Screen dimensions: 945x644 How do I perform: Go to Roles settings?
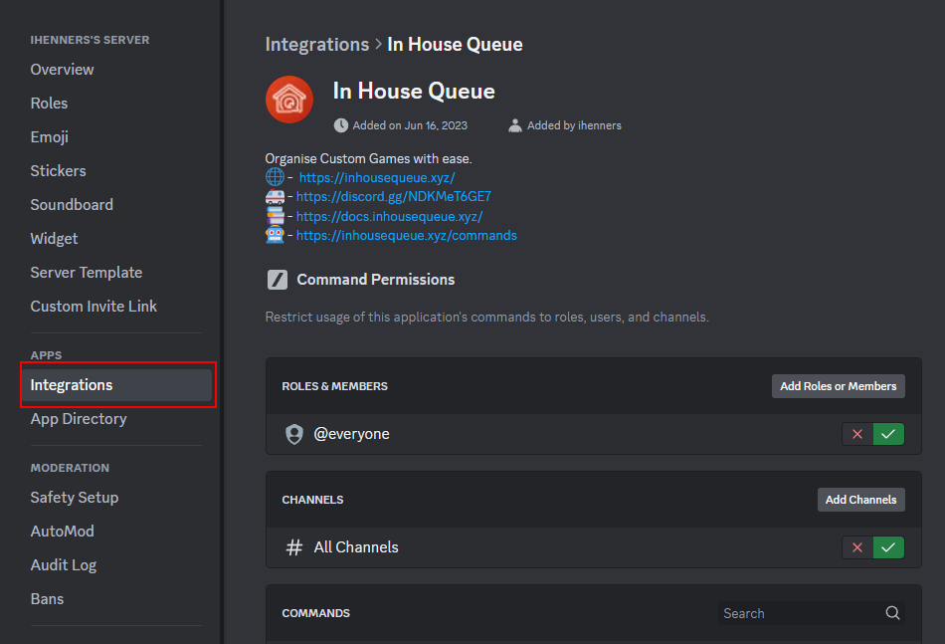pos(49,104)
